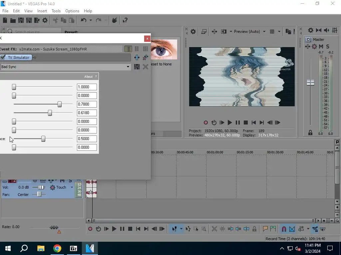Disable the TV Simulator checkbox
341x255 pixels.
[3, 57]
